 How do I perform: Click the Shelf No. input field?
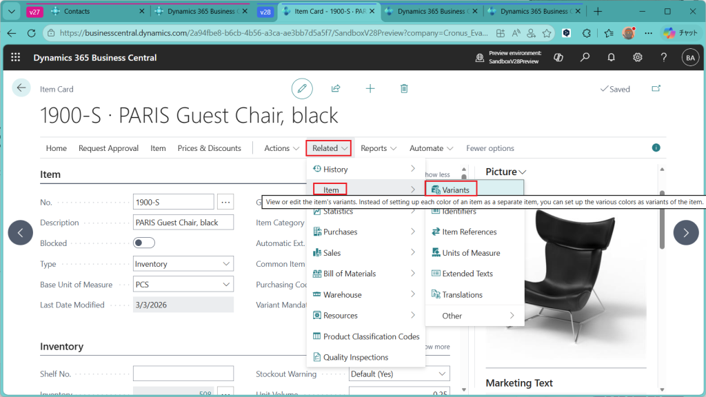tap(183, 374)
